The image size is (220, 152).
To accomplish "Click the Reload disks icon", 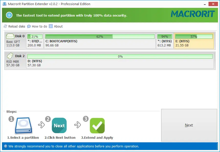I will [5, 26].
